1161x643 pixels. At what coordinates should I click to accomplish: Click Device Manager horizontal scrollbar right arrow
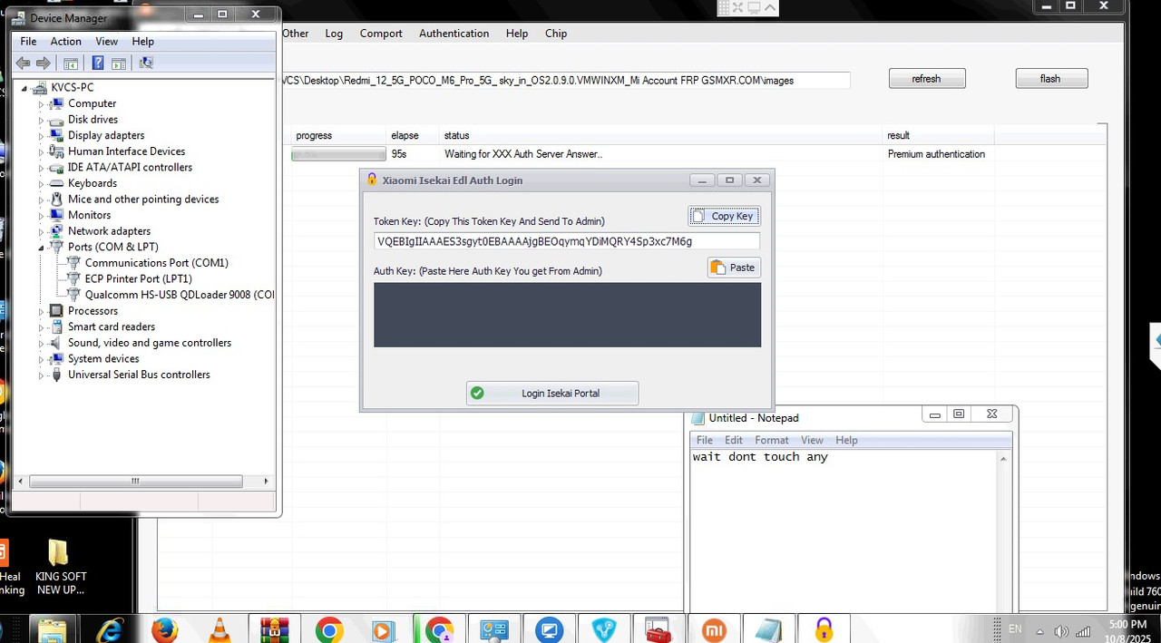point(266,482)
